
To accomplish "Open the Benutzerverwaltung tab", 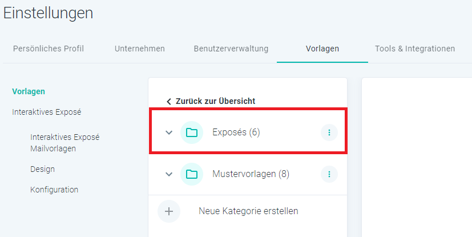I will (231, 49).
